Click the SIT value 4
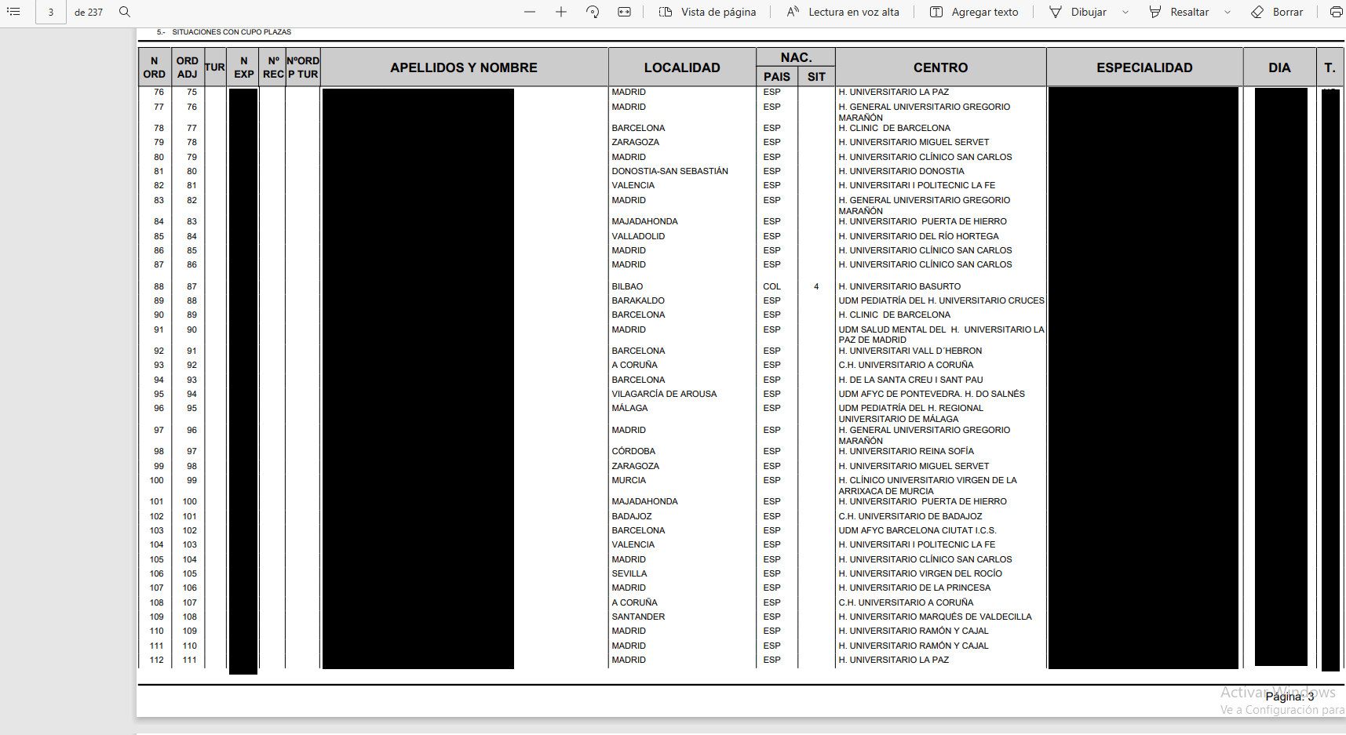 pyautogui.click(x=816, y=286)
